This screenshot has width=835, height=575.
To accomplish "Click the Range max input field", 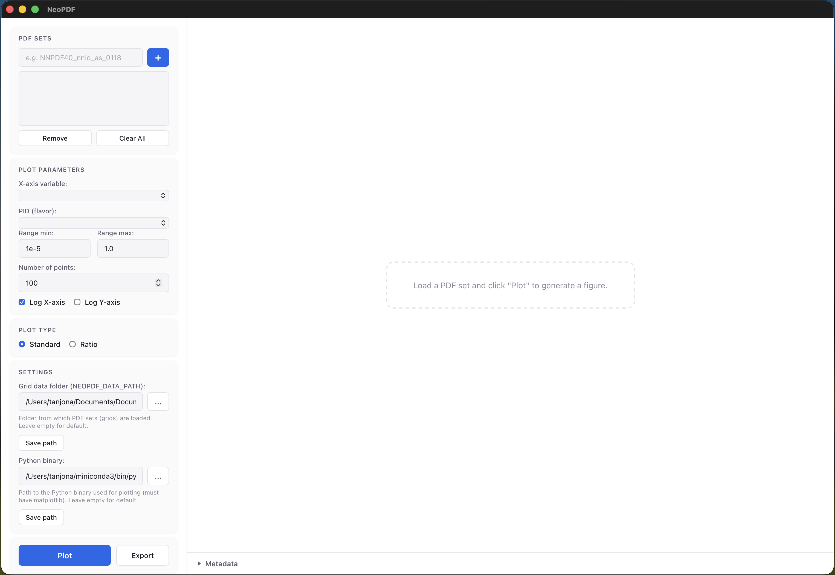I will coord(133,248).
